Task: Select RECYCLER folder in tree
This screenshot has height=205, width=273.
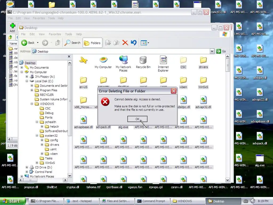Action: pos(47,95)
